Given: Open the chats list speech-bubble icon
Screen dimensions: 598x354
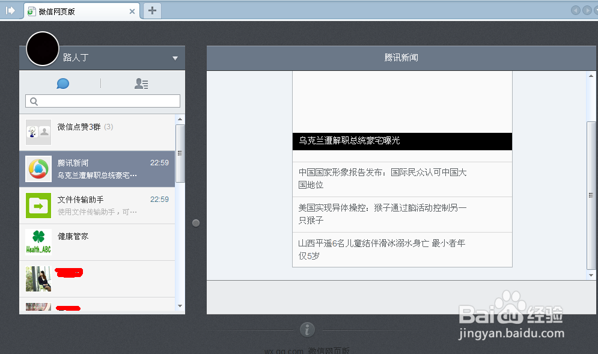Looking at the screenshot, I should click(63, 84).
